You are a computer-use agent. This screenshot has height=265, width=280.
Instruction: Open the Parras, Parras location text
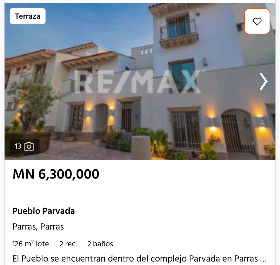(x=38, y=227)
